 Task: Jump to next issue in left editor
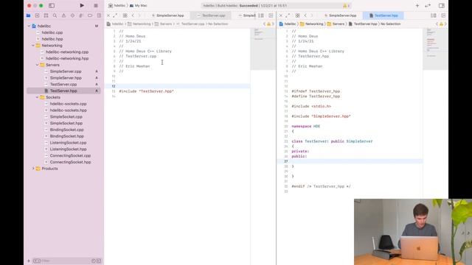(x=274, y=24)
